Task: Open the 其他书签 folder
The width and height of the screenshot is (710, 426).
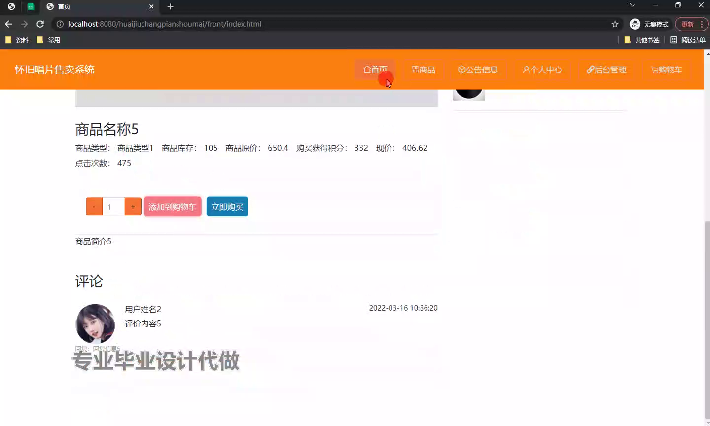Action: pos(641,40)
